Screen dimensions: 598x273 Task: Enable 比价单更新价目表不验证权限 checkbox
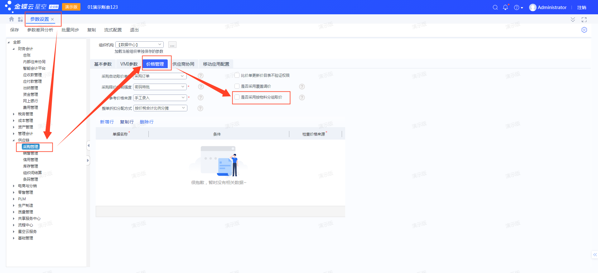pyautogui.click(x=237, y=75)
